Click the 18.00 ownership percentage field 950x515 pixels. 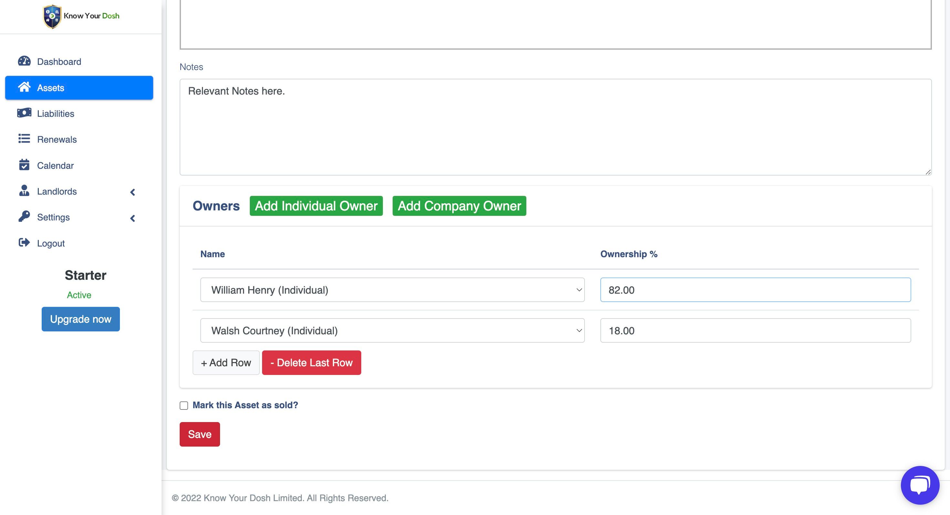tap(755, 330)
